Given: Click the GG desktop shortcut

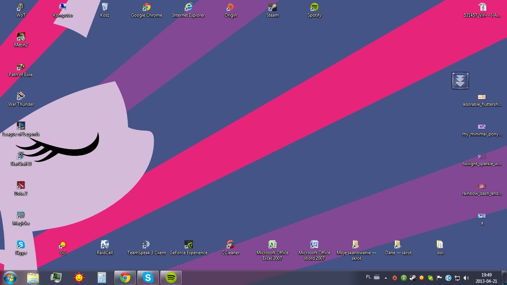Looking at the screenshot, I should click(63, 248).
